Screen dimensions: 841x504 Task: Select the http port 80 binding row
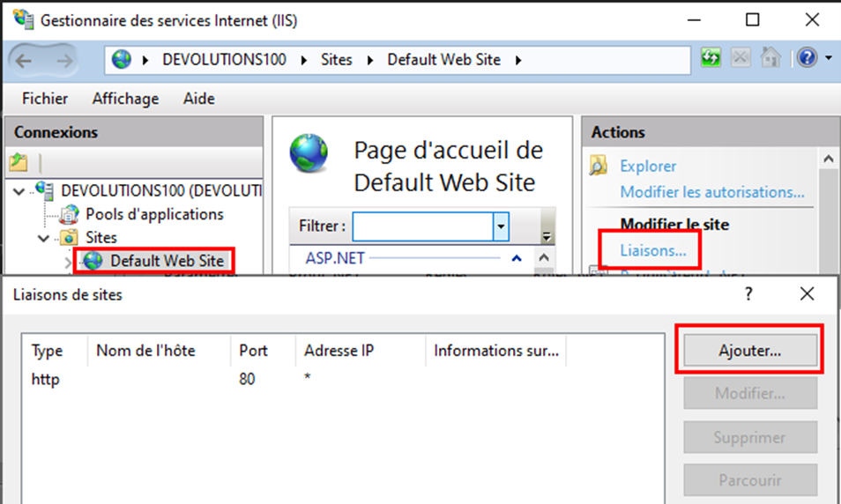click(342, 379)
